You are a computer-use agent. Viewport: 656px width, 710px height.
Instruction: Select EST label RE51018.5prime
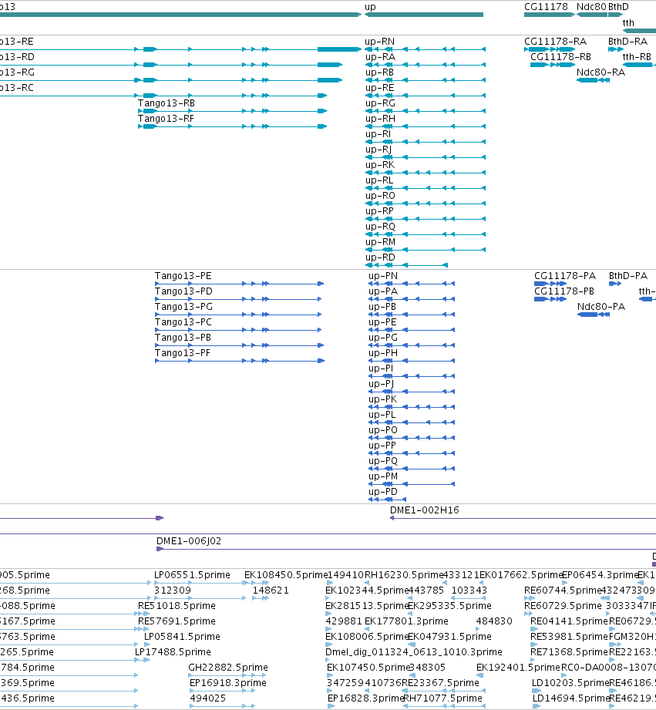(x=177, y=606)
